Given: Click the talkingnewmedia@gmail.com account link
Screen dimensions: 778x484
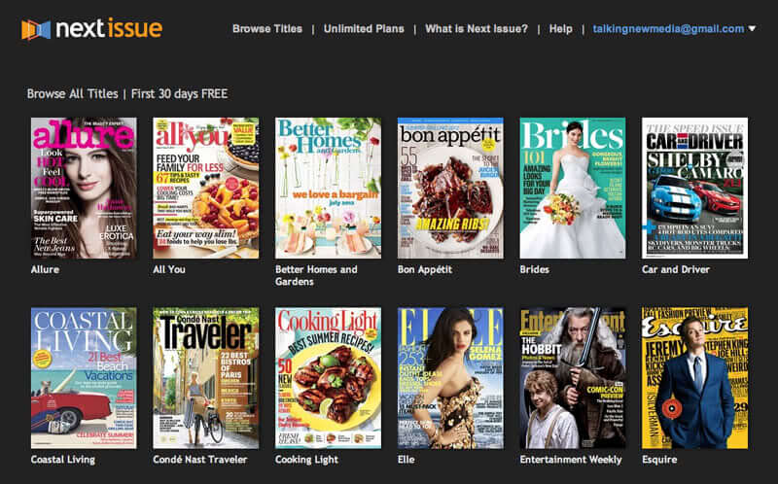Looking at the screenshot, I should click(668, 29).
